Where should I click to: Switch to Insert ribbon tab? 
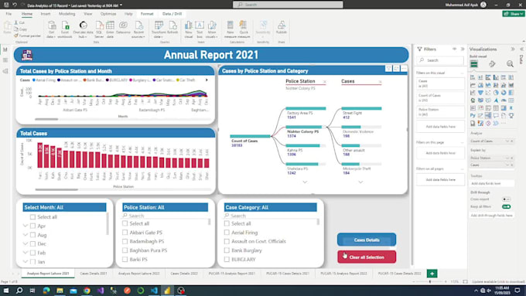point(46,14)
